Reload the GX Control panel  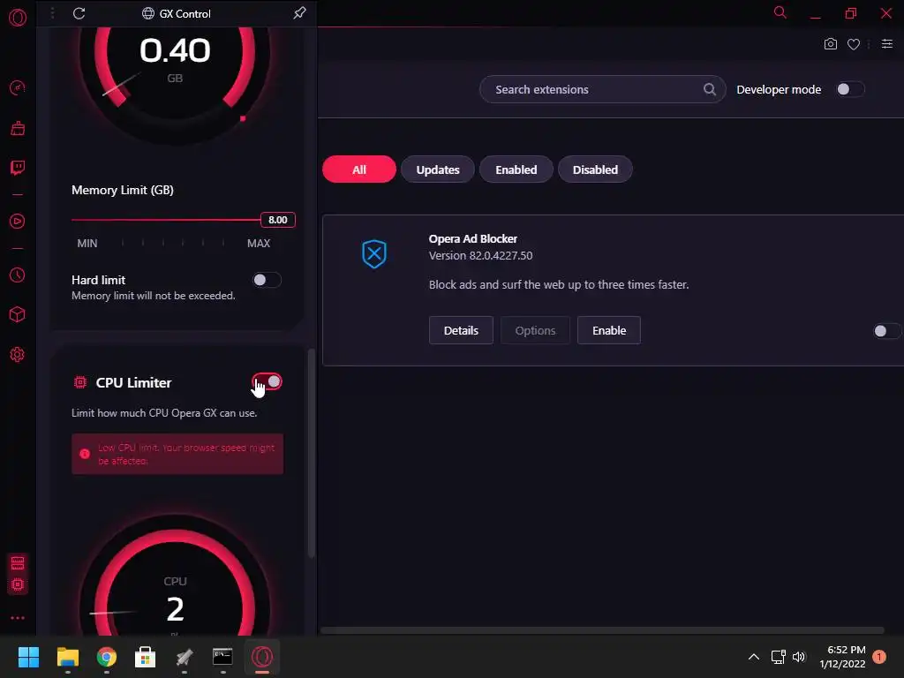pos(79,13)
